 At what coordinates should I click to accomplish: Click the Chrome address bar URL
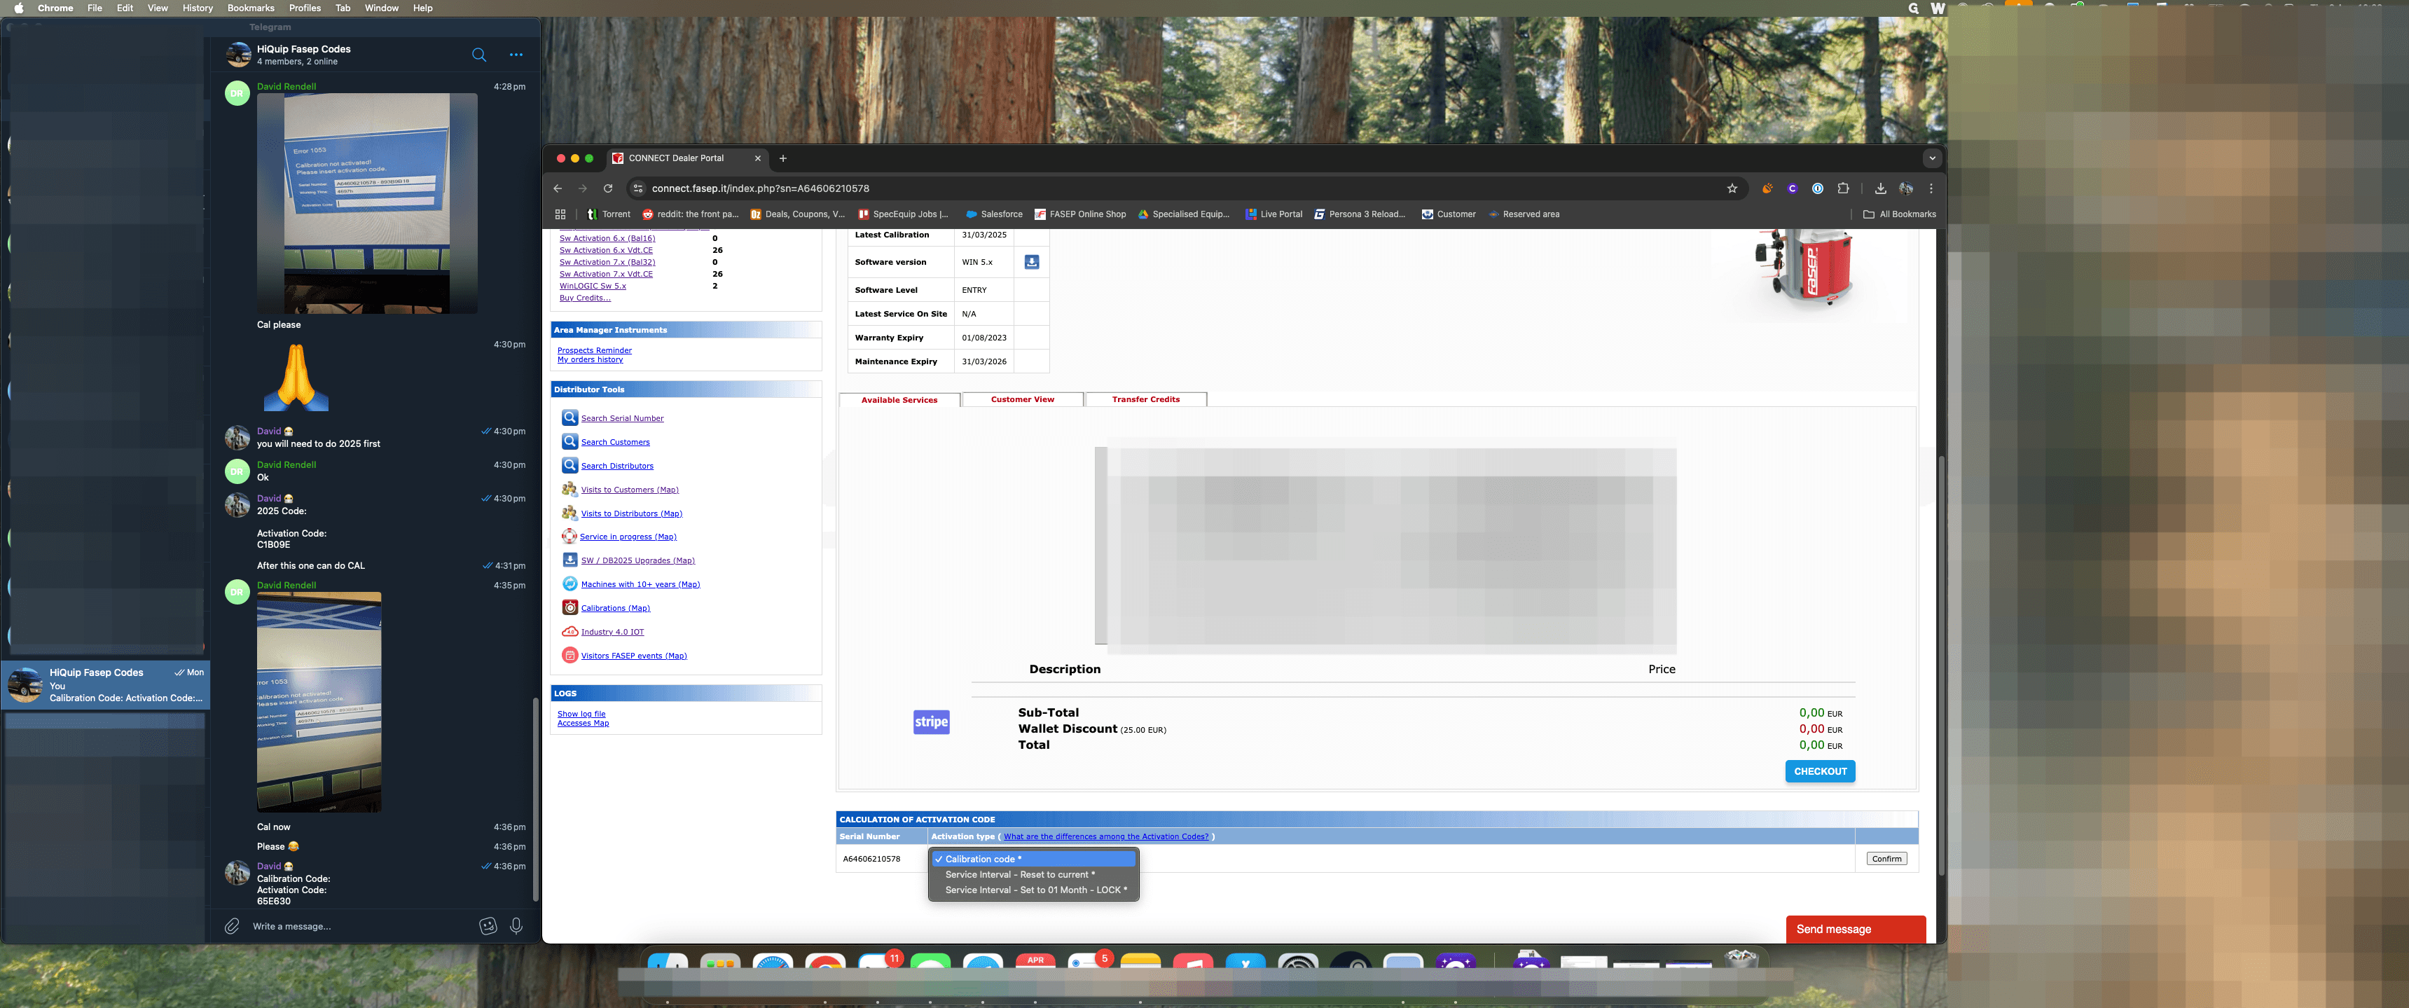click(x=760, y=188)
